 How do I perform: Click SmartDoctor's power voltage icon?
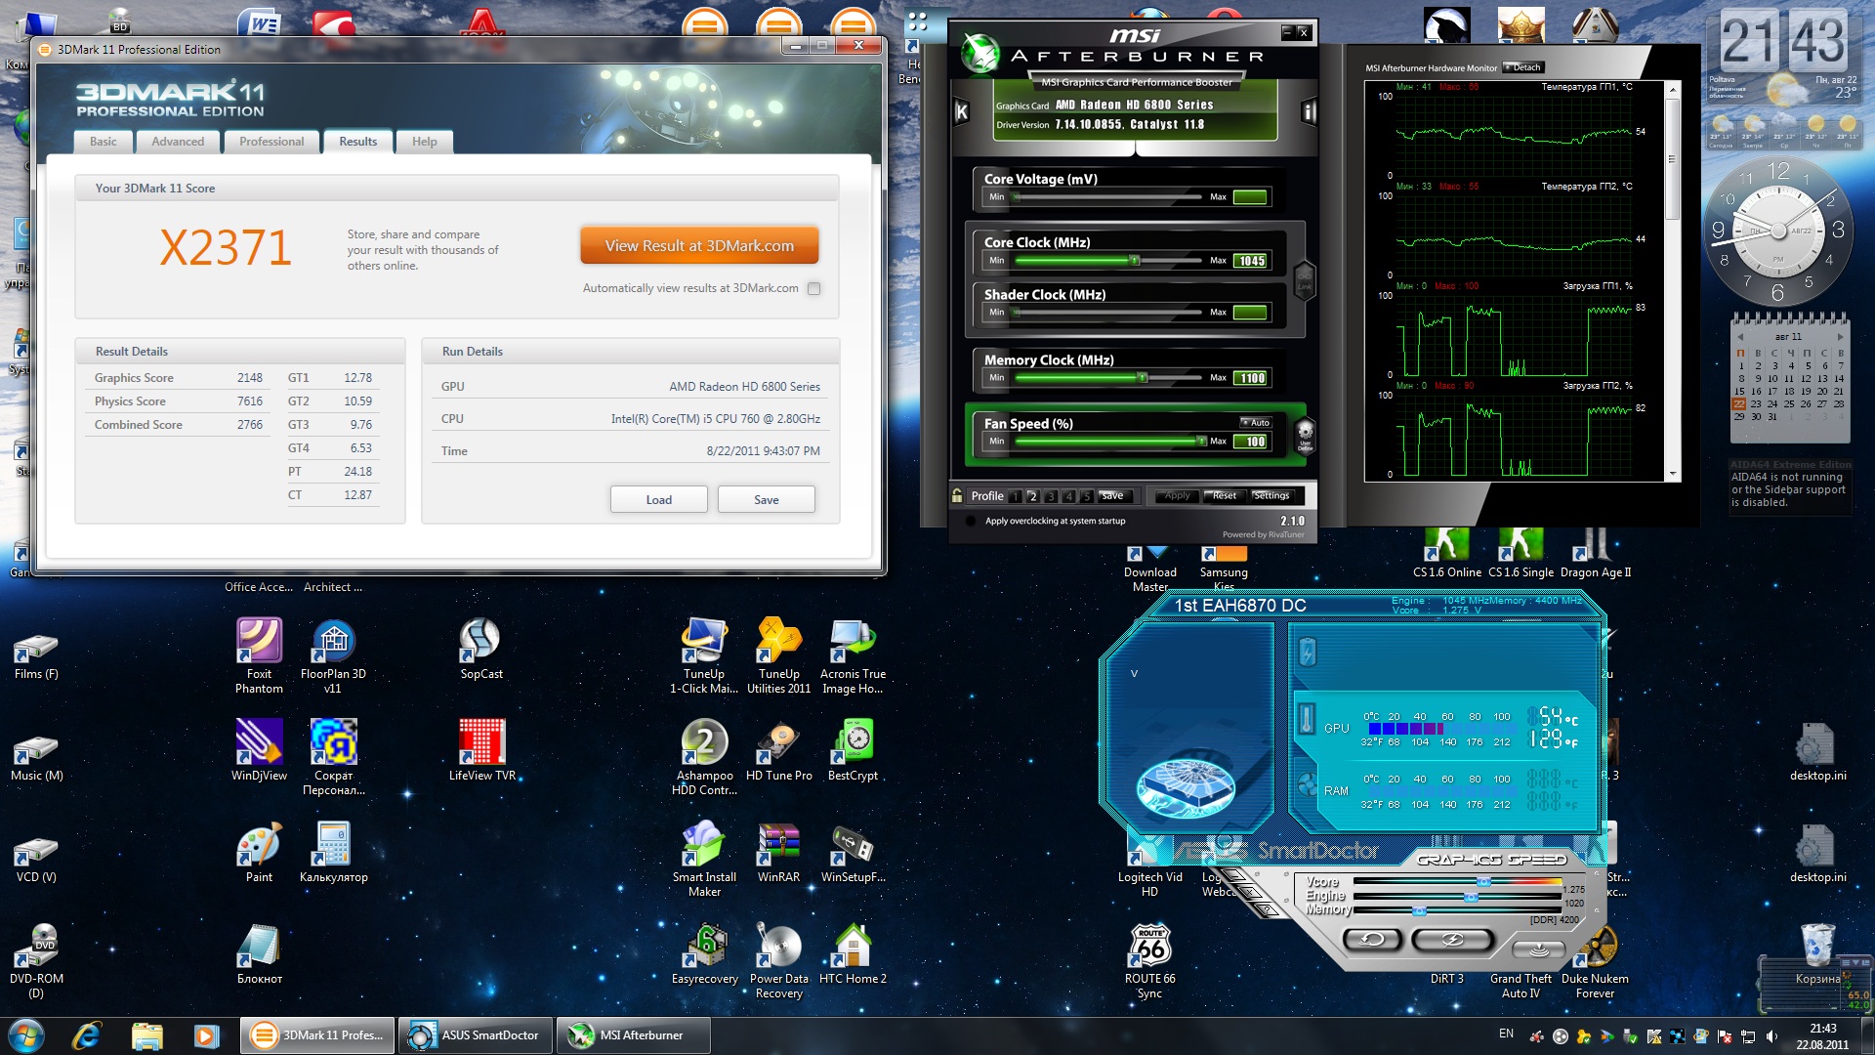(x=1308, y=652)
